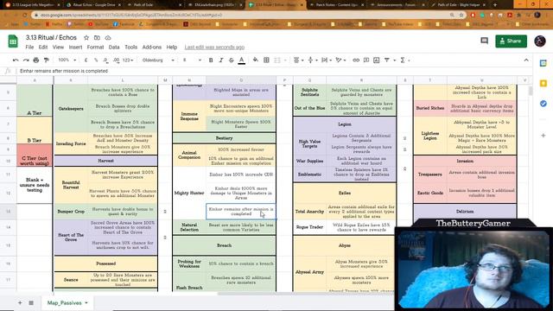This screenshot has height=311, width=553.
Task: Open the Insert menu
Action: [75, 48]
